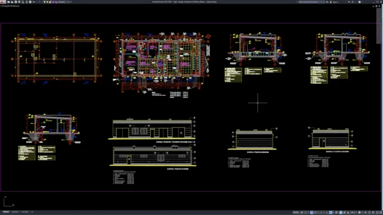Click the viewport minus control

pyautogui.click(x=2, y=6)
